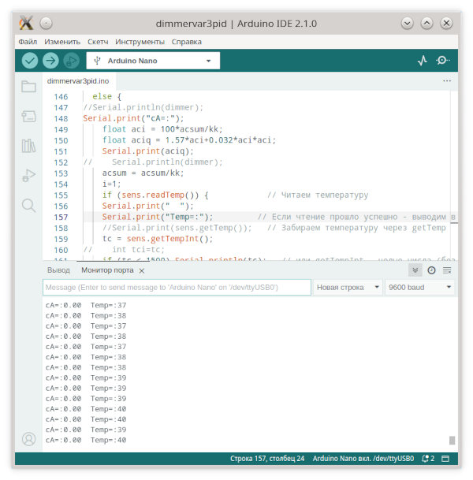473x480 pixels.
Task: Open the Sketchbook folder in sidebar
Action: [x=29, y=87]
